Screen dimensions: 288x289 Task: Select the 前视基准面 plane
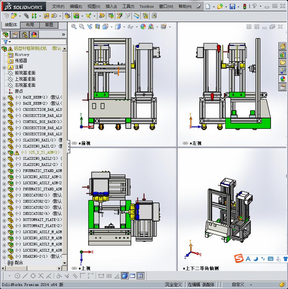pyautogui.click(x=25, y=73)
